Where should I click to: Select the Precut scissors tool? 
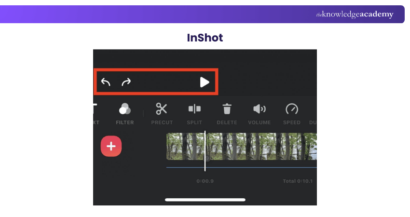coord(162,114)
